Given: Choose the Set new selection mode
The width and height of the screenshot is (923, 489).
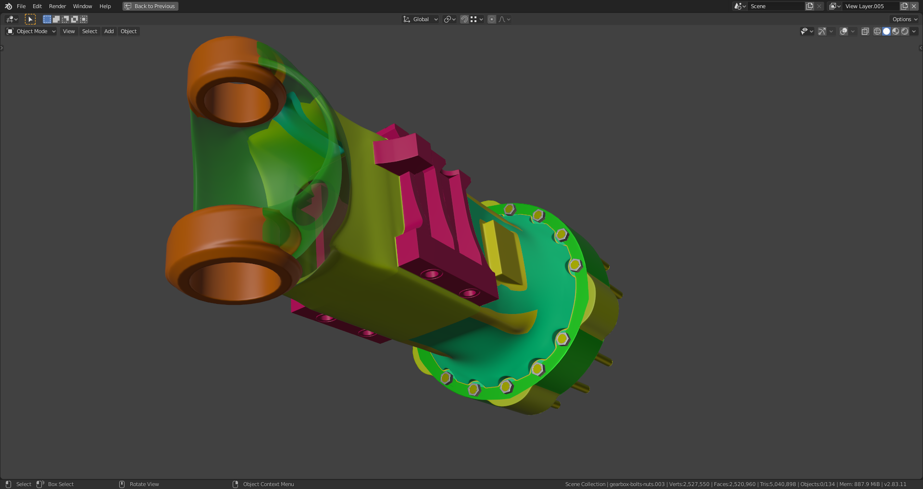Looking at the screenshot, I should [x=47, y=19].
